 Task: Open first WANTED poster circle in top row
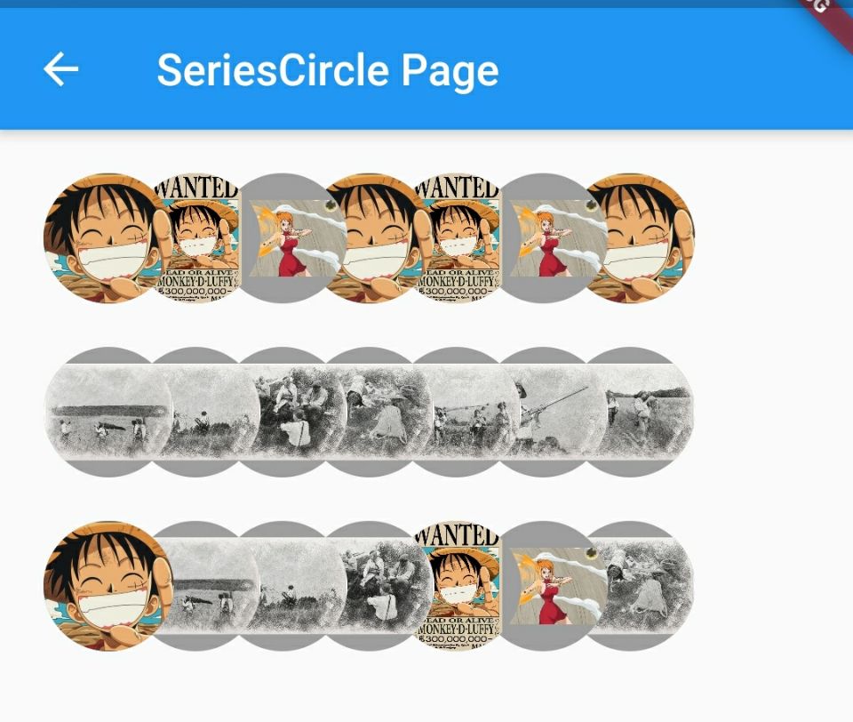click(195, 238)
